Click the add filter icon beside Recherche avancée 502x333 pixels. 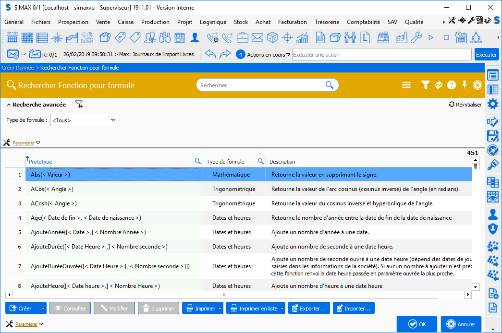[x=79, y=104]
